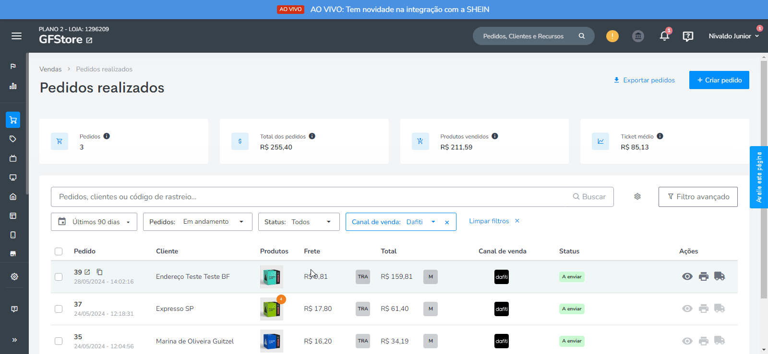Tick the checkbox for order 35
The height and width of the screenshot is (354, 768).
pos(59,341)
